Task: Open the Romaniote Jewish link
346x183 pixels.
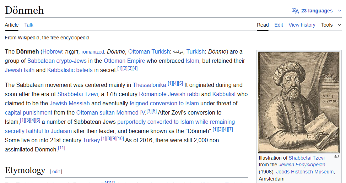Action: (x=162, y=94)
